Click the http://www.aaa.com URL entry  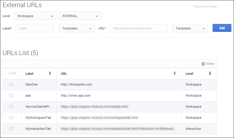[x=76, y=96]
